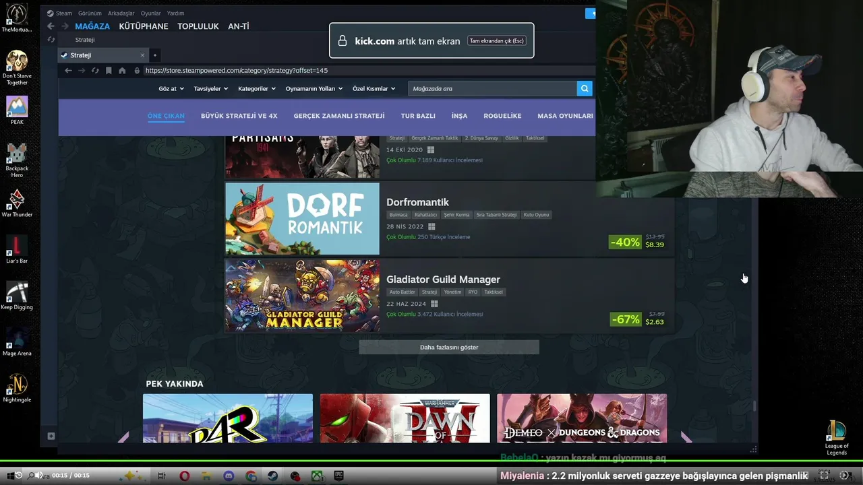Select the MASA OYUNLARI tab

(565, 116)
